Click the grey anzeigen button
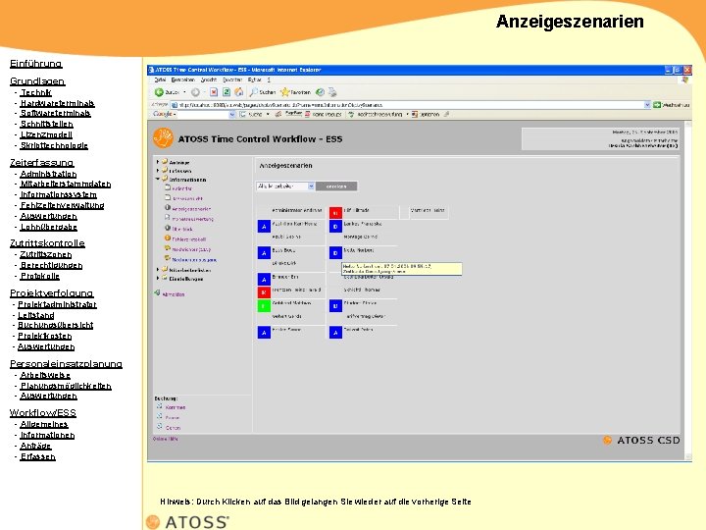 click(336, 186)
